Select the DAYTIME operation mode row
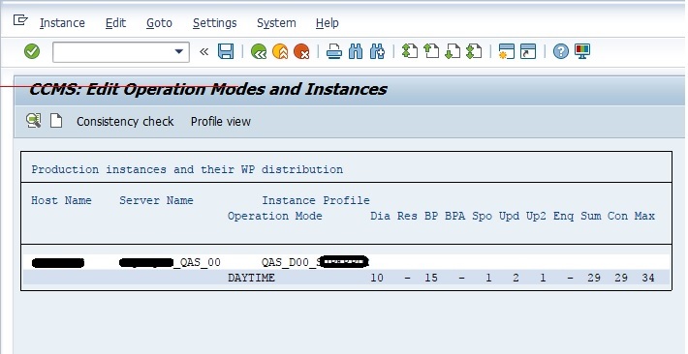Viewport: 688px width, 354px height. 346,278
